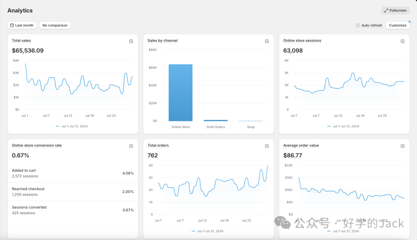Viewport: 417px width, 240px height.
Task: Click the Reached checkout row label
Action: click(28, 189)
